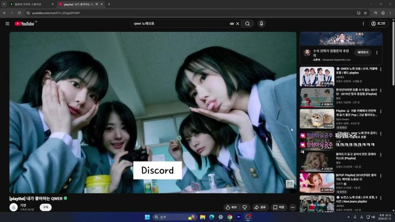
Task: Click the 예약하기 button on the ad
Action: [363, 52]
